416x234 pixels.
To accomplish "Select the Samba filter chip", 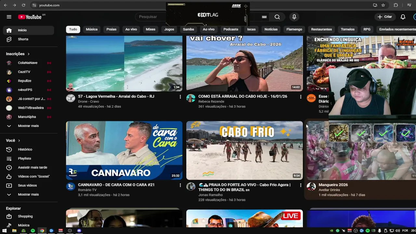I will coord(188,29).
